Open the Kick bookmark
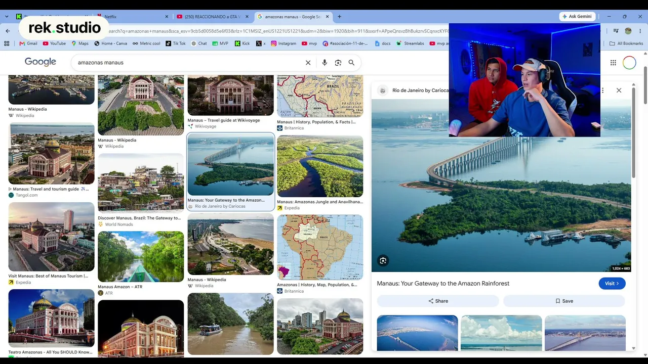Screen dimensions: 648x364 click(242, 43)
